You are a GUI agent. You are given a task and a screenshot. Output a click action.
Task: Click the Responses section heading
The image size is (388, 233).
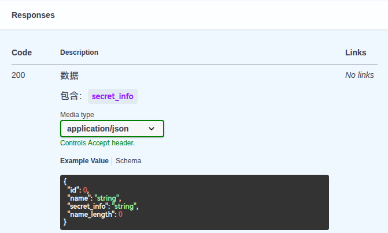pos(33,15)
